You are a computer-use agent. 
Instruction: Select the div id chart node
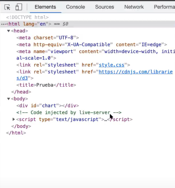click(48, 105)
